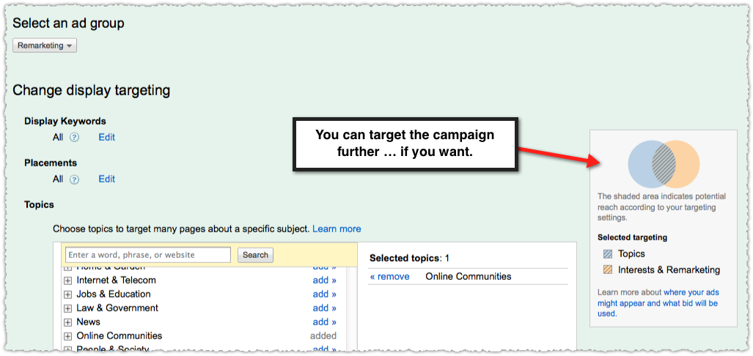This screenshot has width=753, height=356.
Task: Expand the Online Communities category
Action: tap(67, 336)
